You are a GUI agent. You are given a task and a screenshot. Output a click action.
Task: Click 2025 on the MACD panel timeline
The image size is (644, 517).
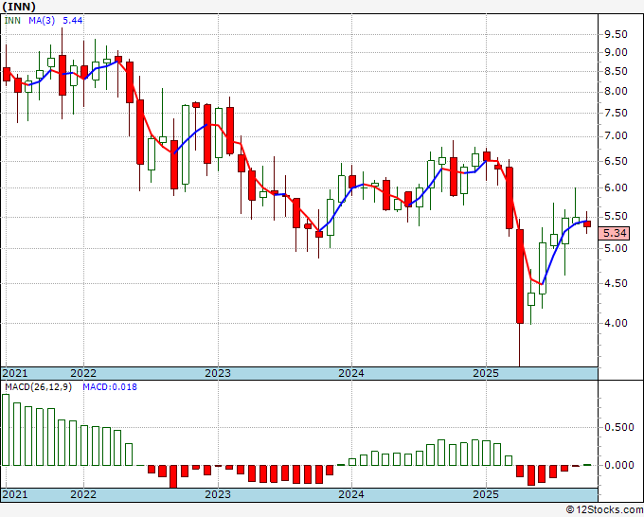pyautogui.click(x=486, y=494)
